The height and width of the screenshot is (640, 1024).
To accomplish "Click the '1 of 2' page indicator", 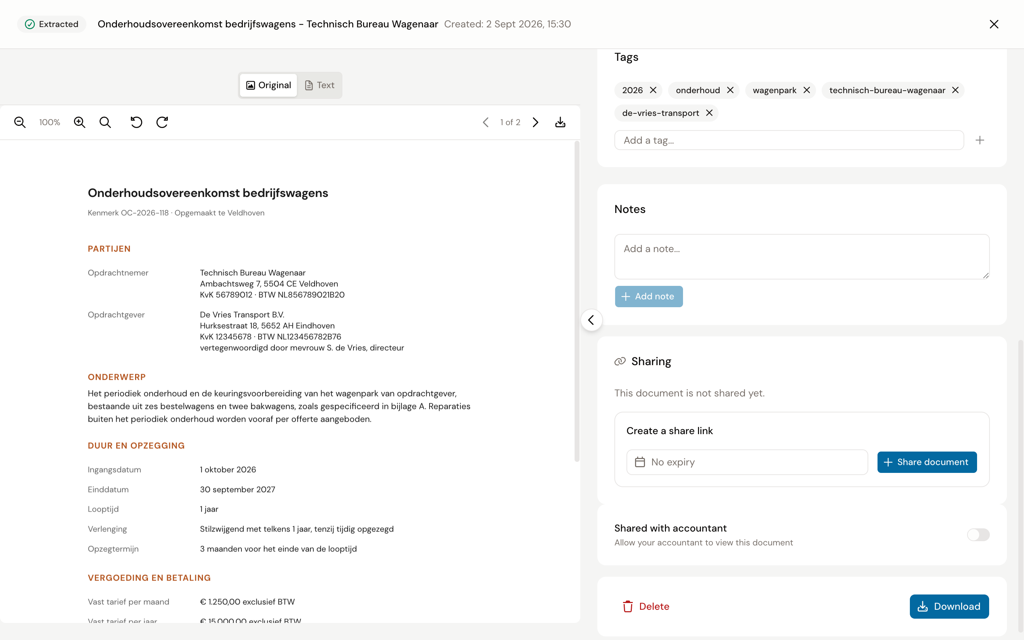I will click(x=510, y=122).
